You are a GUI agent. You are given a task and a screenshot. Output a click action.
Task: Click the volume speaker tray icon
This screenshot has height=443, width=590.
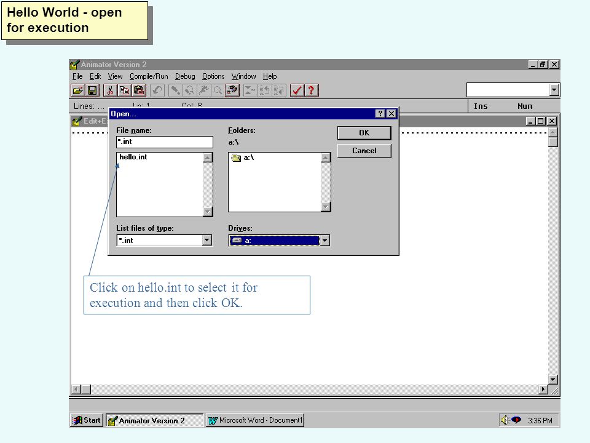point(504,420)
